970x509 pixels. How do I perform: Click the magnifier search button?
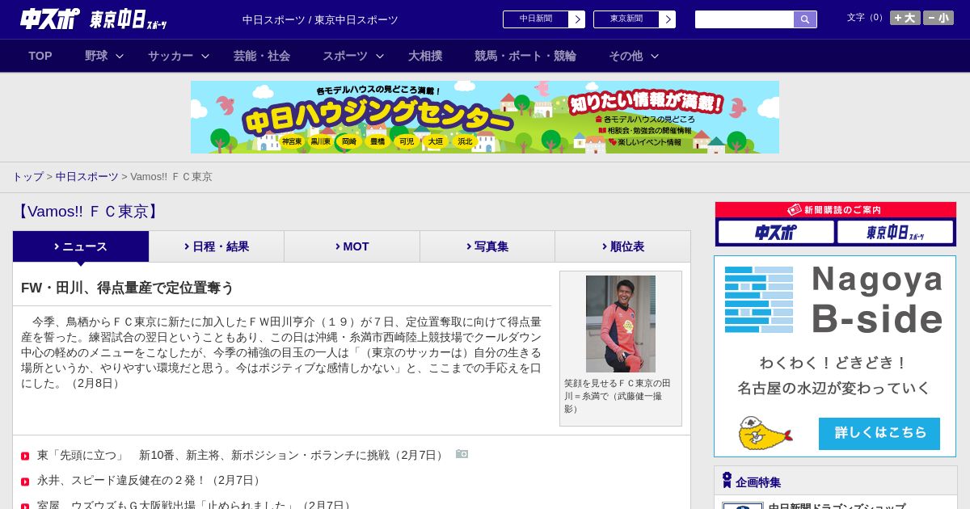point(805,19)
